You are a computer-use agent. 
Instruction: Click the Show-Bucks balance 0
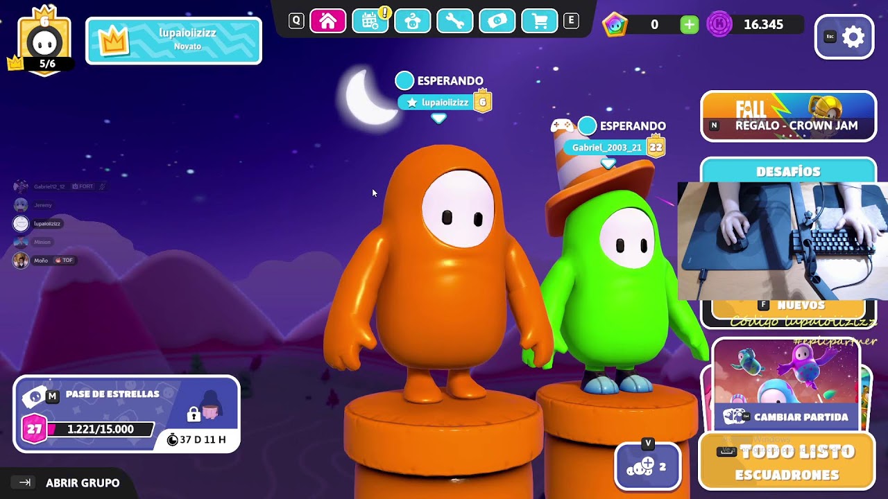(654, 25)
